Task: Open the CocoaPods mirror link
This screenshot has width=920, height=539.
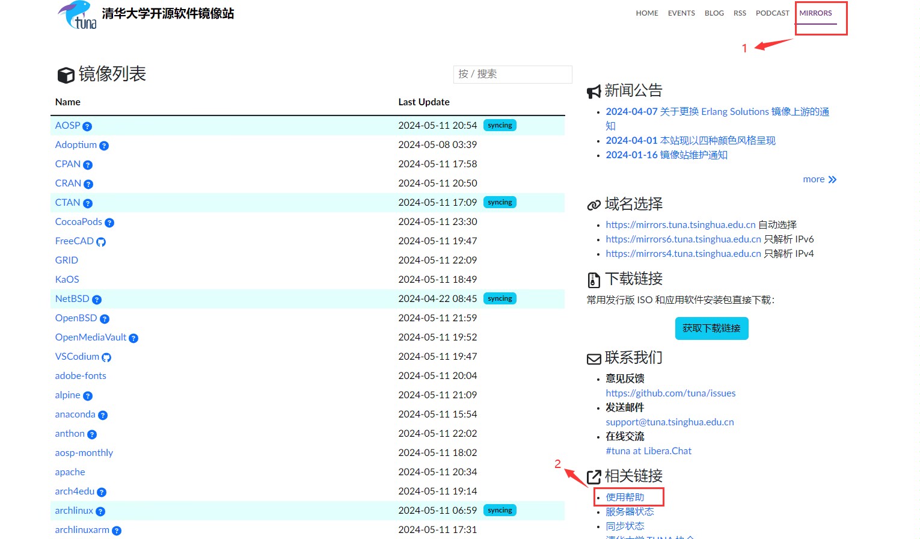Action: 79,222
